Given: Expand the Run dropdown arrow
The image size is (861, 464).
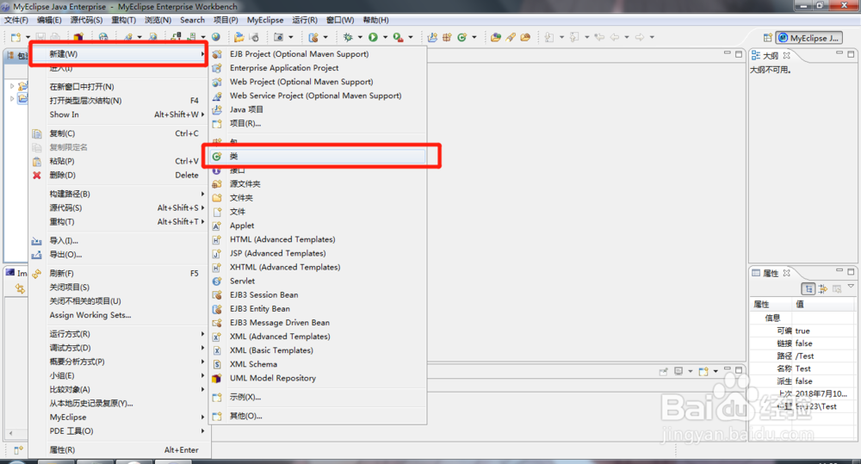Looking at the screenshot, I should click(385, 37).
